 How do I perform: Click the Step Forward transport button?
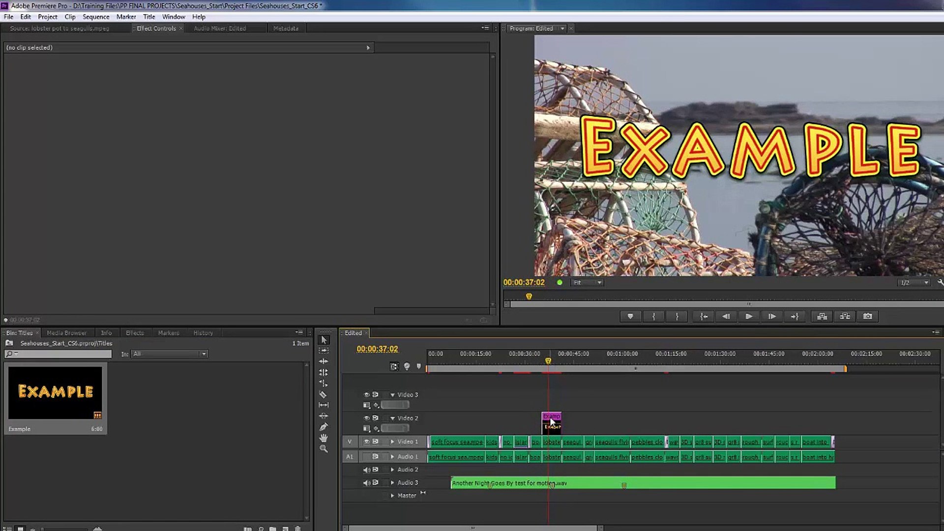(x=771, y=316)
